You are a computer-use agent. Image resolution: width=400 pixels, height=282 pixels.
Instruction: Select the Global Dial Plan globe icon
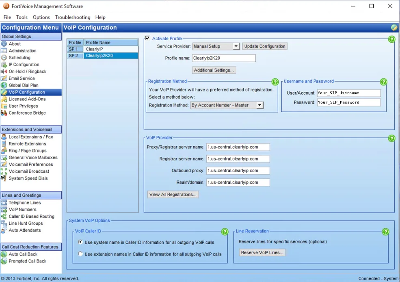[x=4, y=85]
